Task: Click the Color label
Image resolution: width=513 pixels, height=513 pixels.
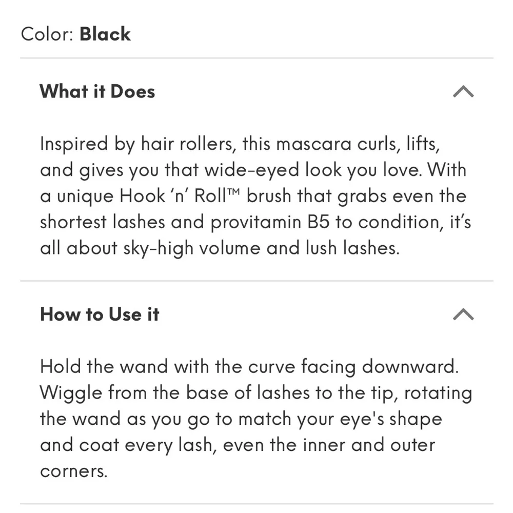Action: coord(47,33)
